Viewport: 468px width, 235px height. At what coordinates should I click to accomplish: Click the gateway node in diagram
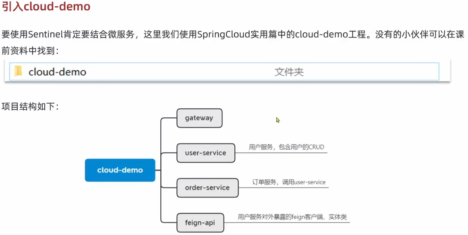(x=199, y=118)
